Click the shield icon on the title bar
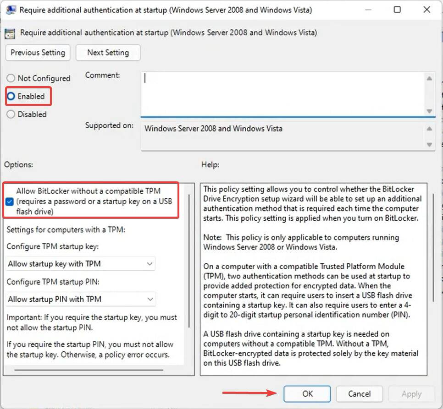This screenshot has height=409, width=443. pyautogui.click(x=11, y=9)
